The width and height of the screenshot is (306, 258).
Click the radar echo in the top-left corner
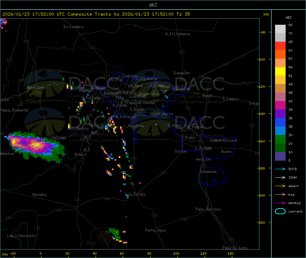click(x=3, y=23)
